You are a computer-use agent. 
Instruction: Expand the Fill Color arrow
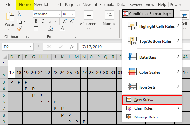56,29
